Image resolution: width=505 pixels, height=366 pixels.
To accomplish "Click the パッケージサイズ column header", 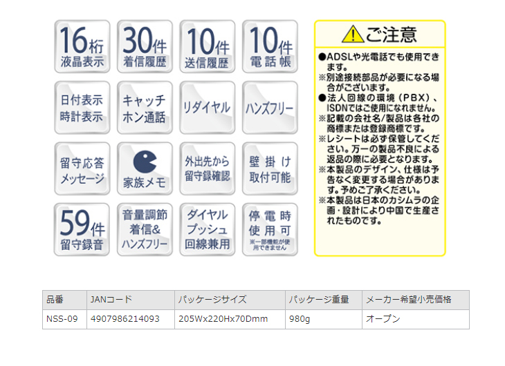I will pyautogui.click(x=229, y=300).
